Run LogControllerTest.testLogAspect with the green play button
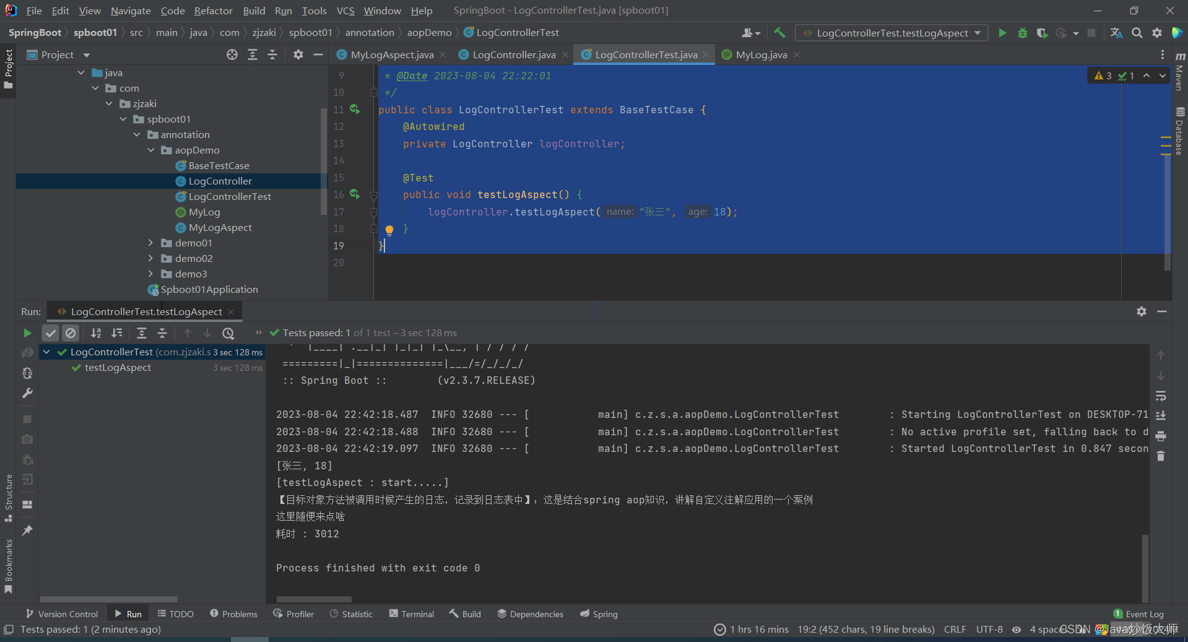 (x=1002, y=33)
